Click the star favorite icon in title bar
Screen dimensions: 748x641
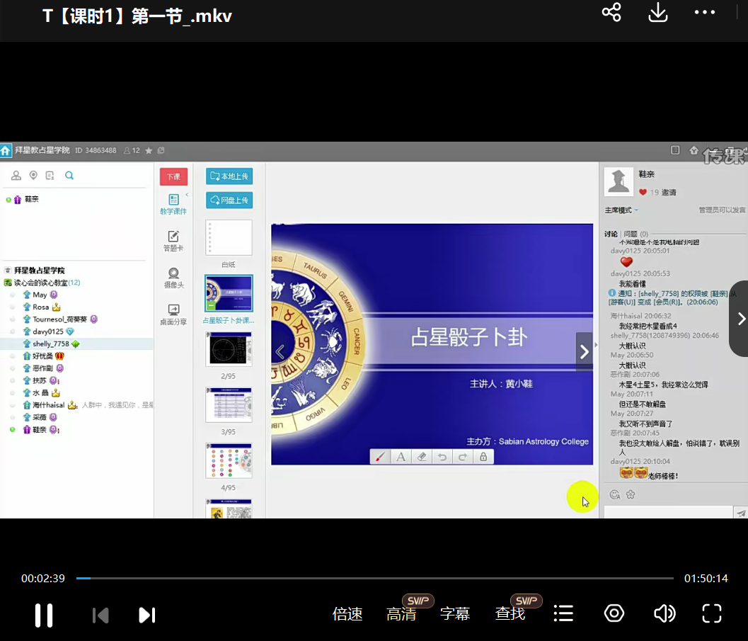click(149, 151)
